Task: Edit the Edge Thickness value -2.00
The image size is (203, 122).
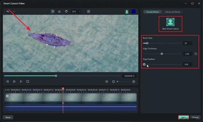Action: [188, 54]
